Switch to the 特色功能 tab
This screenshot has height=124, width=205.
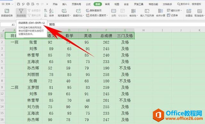[153, 4]
